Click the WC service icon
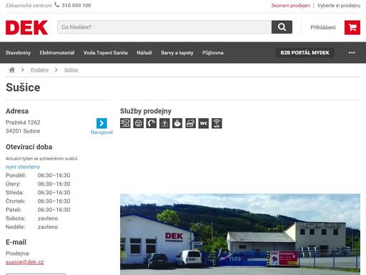 [204, 123]
